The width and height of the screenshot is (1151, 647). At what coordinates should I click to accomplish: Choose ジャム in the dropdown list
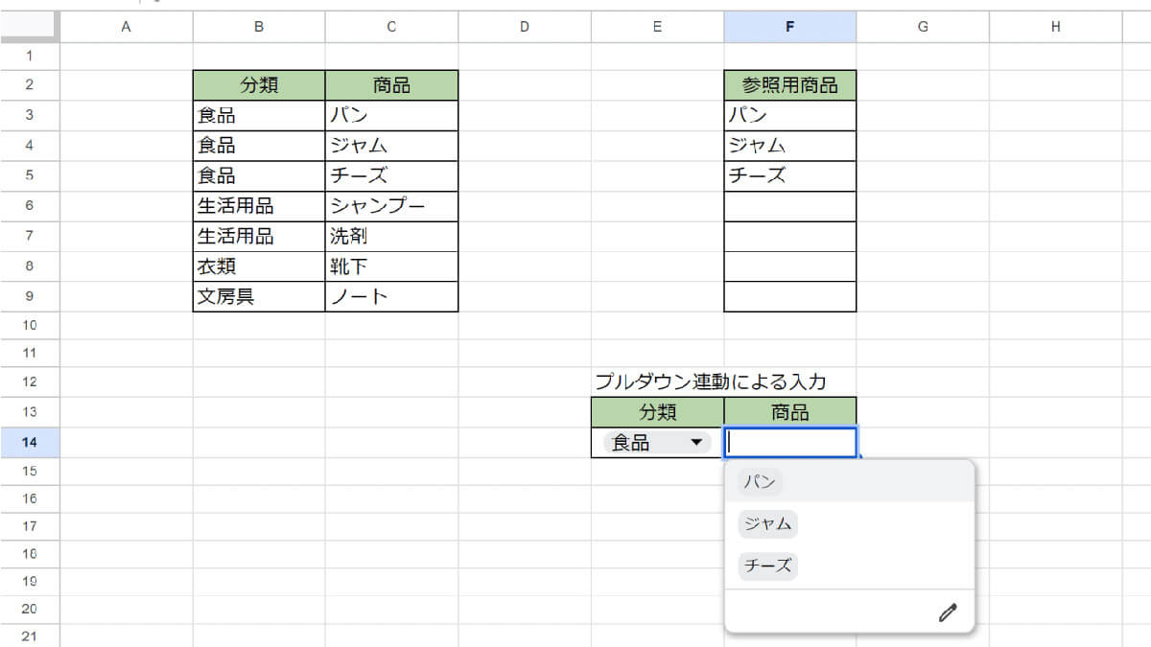pos(767,523)
